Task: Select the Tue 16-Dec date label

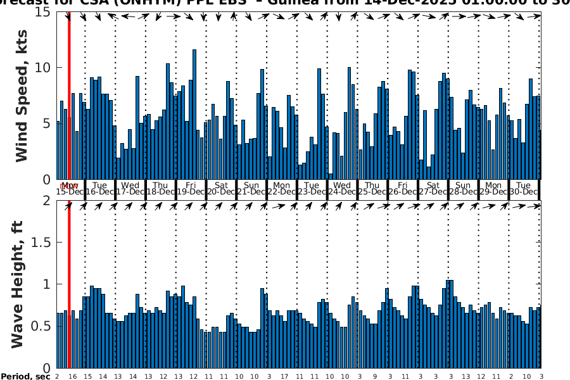Action: click(x=100, y=188)
